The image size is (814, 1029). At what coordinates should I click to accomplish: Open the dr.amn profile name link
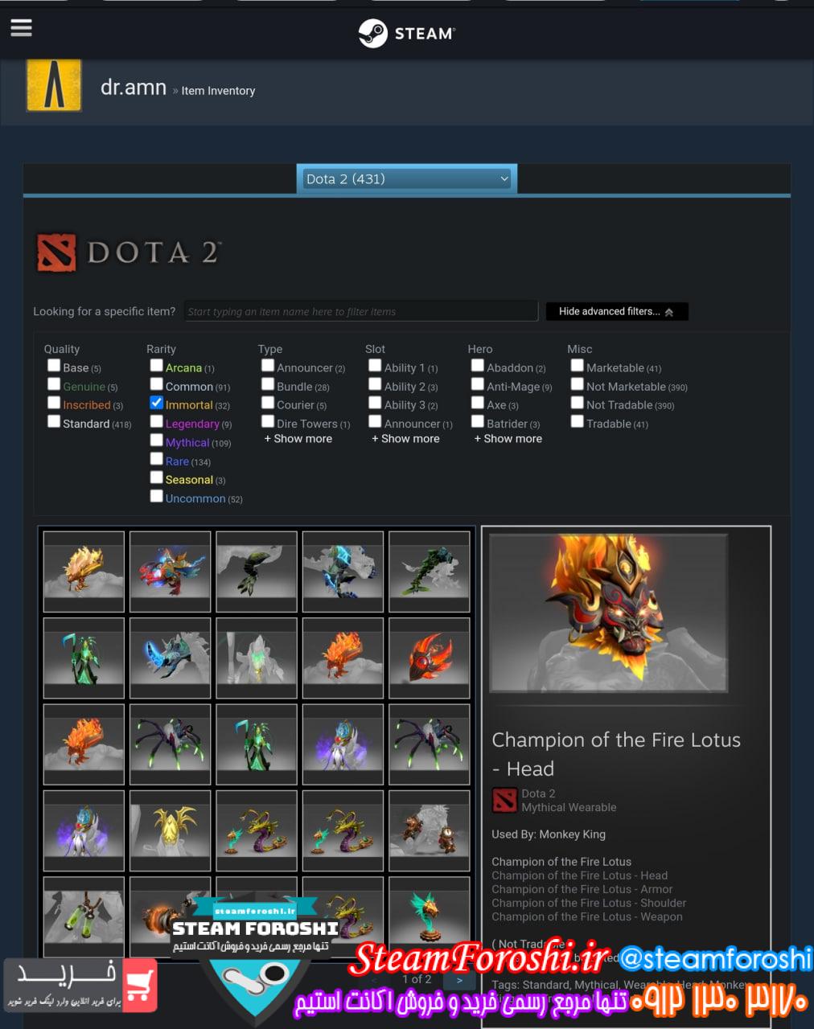[134, 87]
